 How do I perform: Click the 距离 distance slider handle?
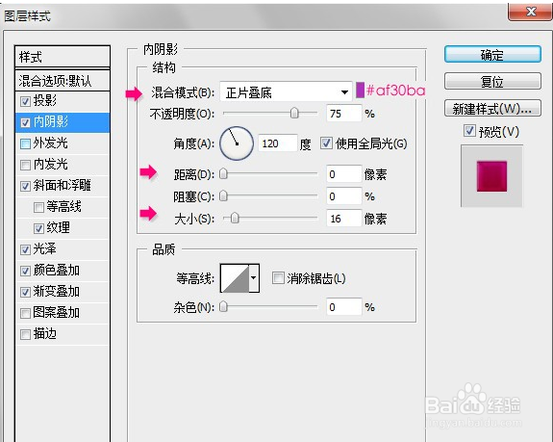[x=223, y=173]
